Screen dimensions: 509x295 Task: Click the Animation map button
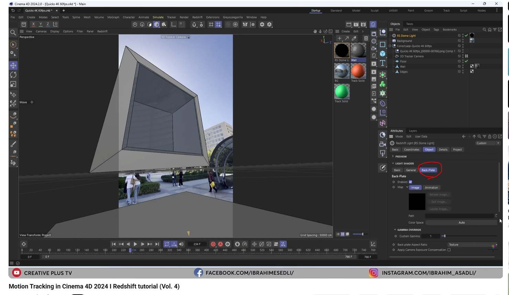[431, 188]
